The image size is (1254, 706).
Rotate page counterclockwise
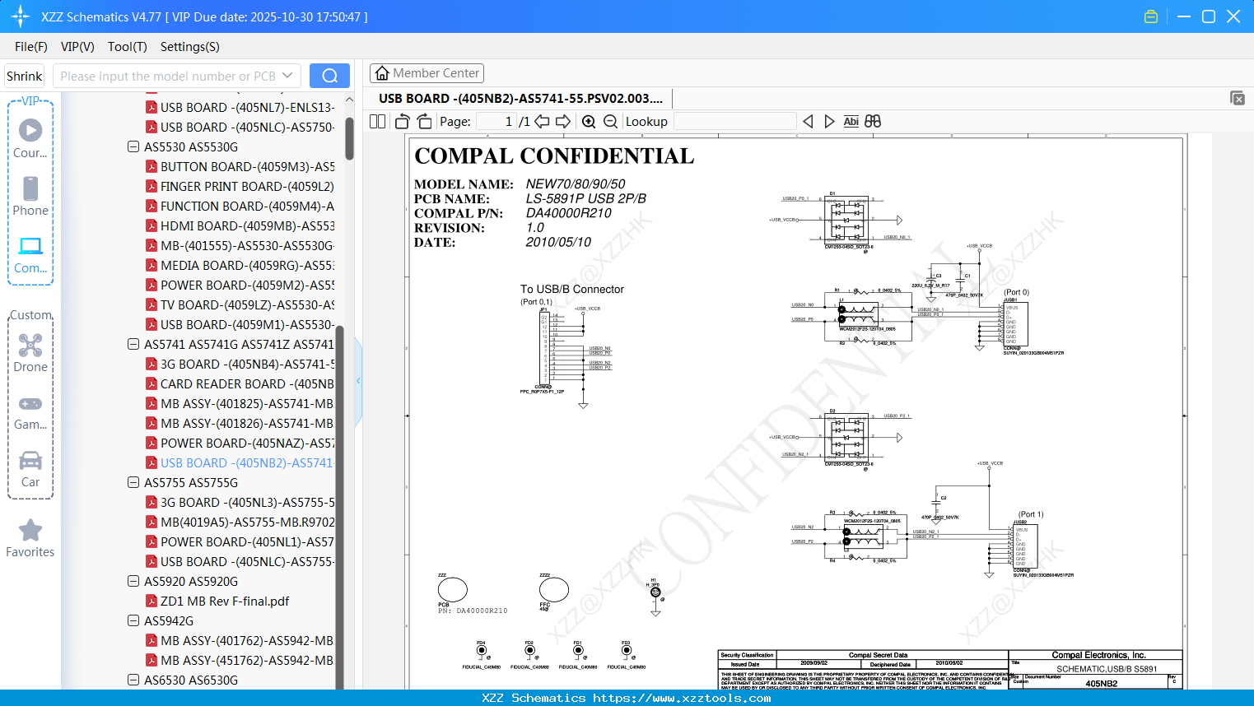(x=403, y=121)
